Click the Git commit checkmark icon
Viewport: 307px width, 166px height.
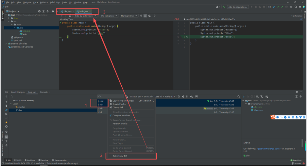point(278,7)
